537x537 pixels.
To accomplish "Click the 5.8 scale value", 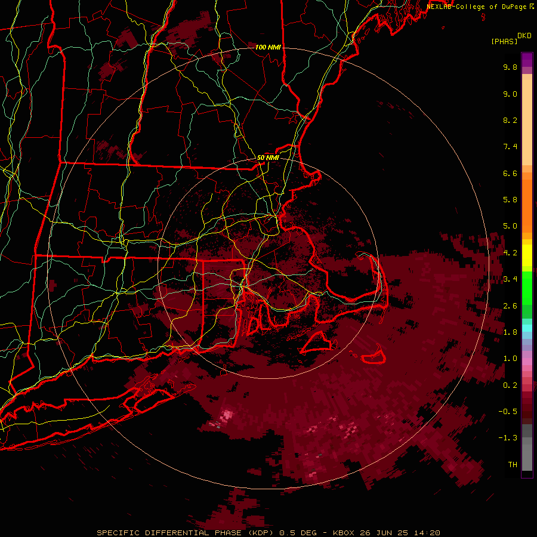I will pyautogui.click(x=510, y=200).
